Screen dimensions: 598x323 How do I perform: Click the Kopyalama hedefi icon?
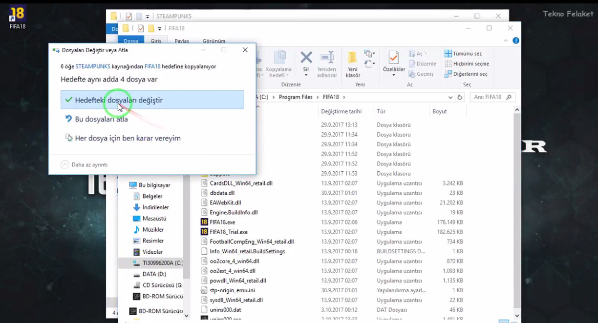coord(279,57)
